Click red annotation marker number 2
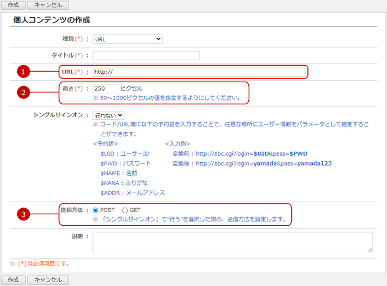387x286 pixels. [23, 93]
